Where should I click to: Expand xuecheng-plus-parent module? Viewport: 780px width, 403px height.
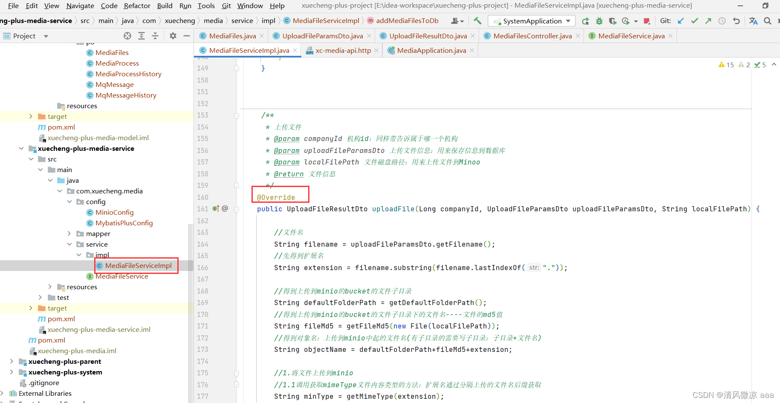12,361
